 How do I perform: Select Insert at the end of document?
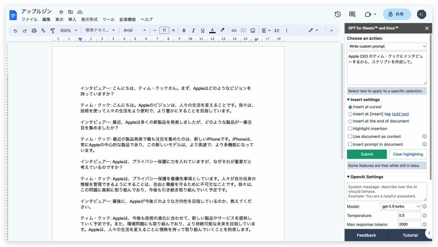(350, 121)
